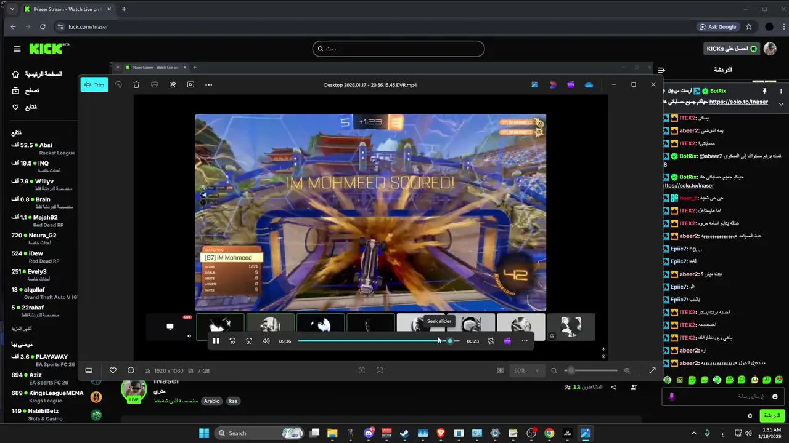Image resolution: width=789 pixels, height=443 pixels.
Task: Show hidden system tray icons
Action: click(x=694, y=433)
